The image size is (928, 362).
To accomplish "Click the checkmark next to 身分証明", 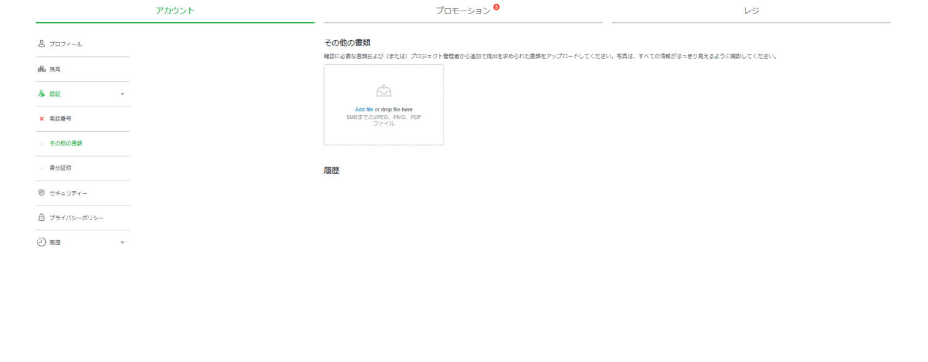I will click(x=41, y=168).
